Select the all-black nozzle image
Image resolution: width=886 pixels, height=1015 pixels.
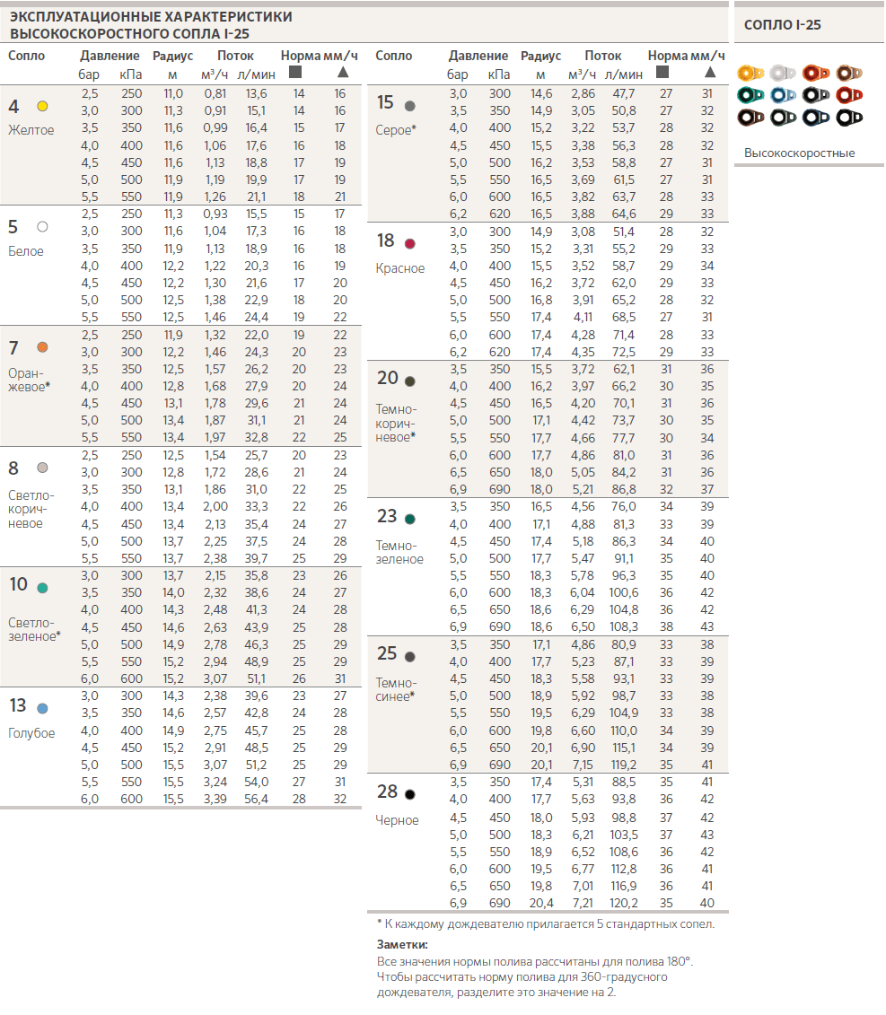849,118
